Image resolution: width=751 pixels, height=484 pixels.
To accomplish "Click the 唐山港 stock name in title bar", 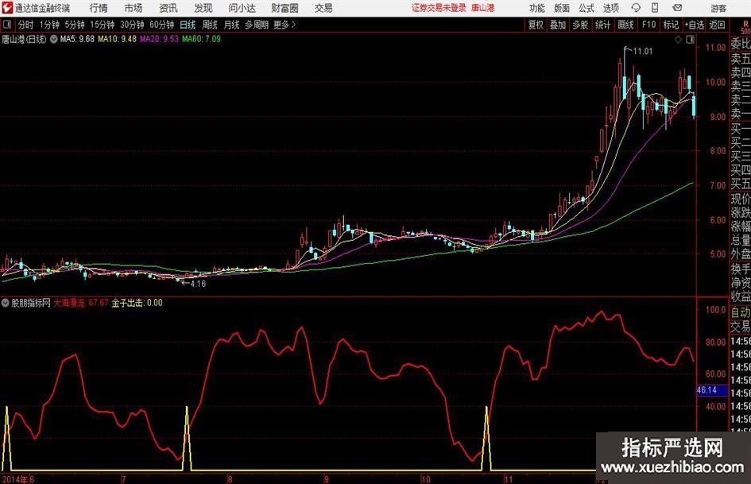I will [x=482, y=8].
